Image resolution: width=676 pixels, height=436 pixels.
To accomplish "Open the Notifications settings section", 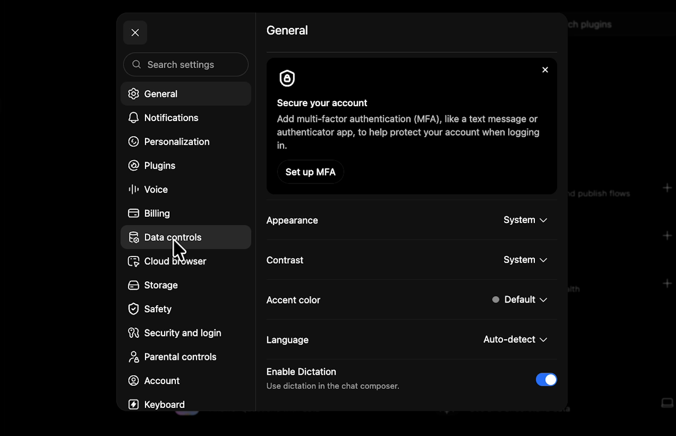I will (x=186, y=118).
